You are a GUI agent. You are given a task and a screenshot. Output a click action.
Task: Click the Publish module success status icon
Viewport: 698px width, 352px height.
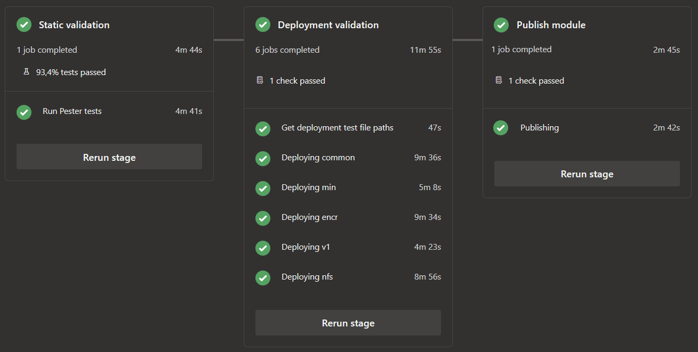pos(501,24)
